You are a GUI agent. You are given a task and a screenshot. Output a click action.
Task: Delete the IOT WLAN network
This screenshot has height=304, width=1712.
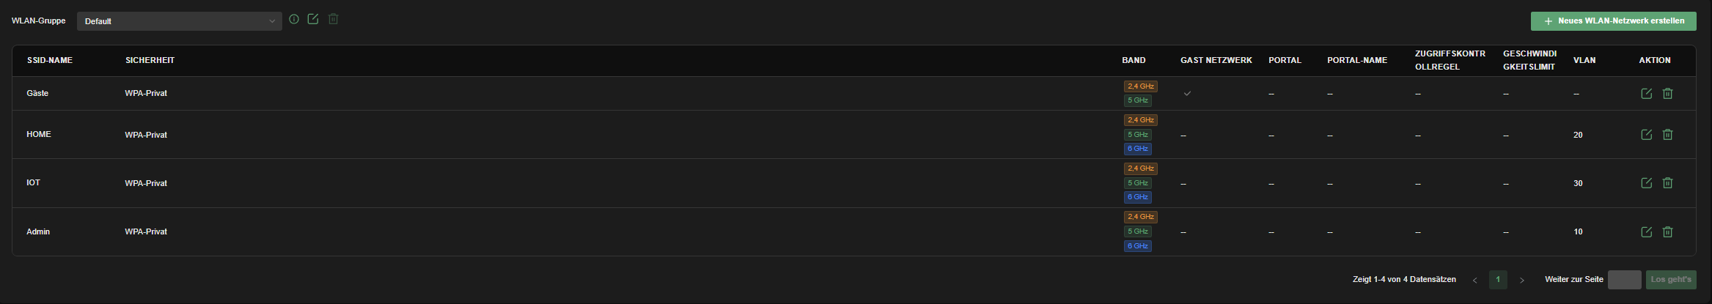tap(1668, 183)
